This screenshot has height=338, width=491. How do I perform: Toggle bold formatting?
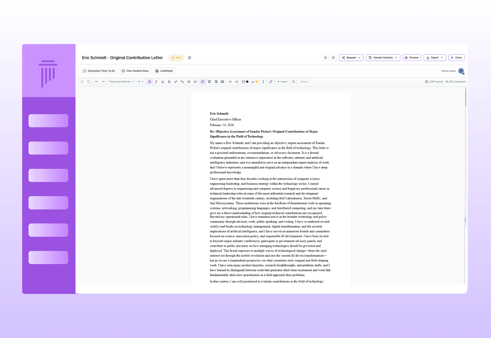[150, 82]
